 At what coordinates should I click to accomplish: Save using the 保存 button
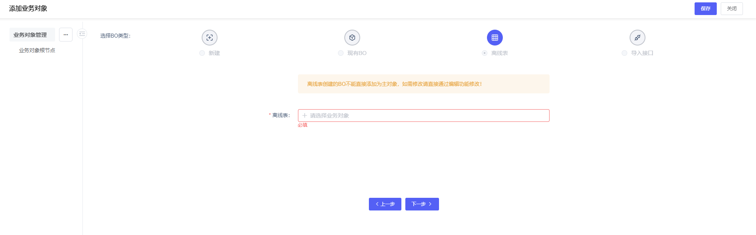(705, 9)
